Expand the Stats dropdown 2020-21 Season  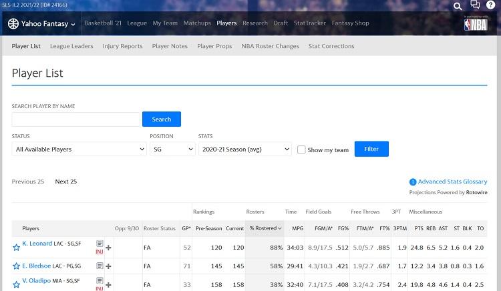click(244, 150)
